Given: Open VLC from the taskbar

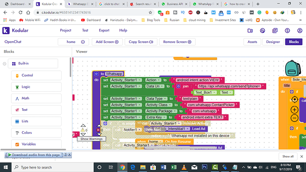Looking at the screenshot, I should click(x=184, y=167).
